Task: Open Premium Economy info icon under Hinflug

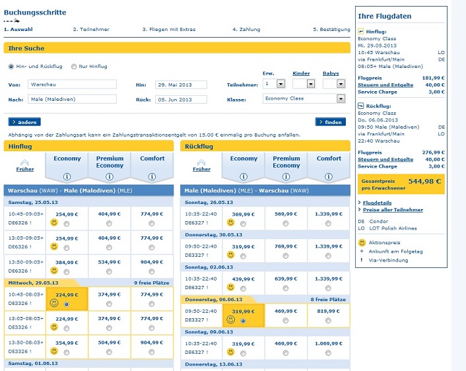Action: [110, 176]
